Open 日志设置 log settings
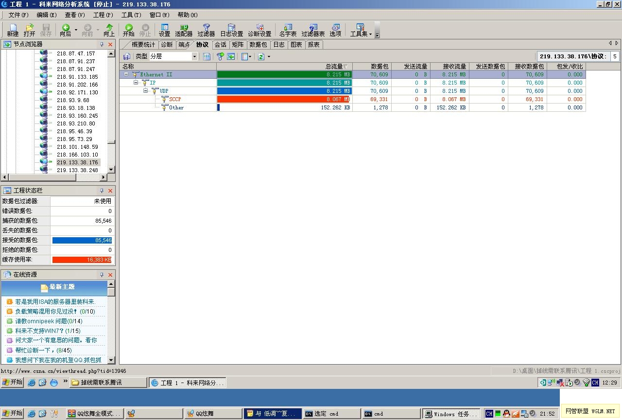This screenshot has width=622, height=420. coord(231,30)
